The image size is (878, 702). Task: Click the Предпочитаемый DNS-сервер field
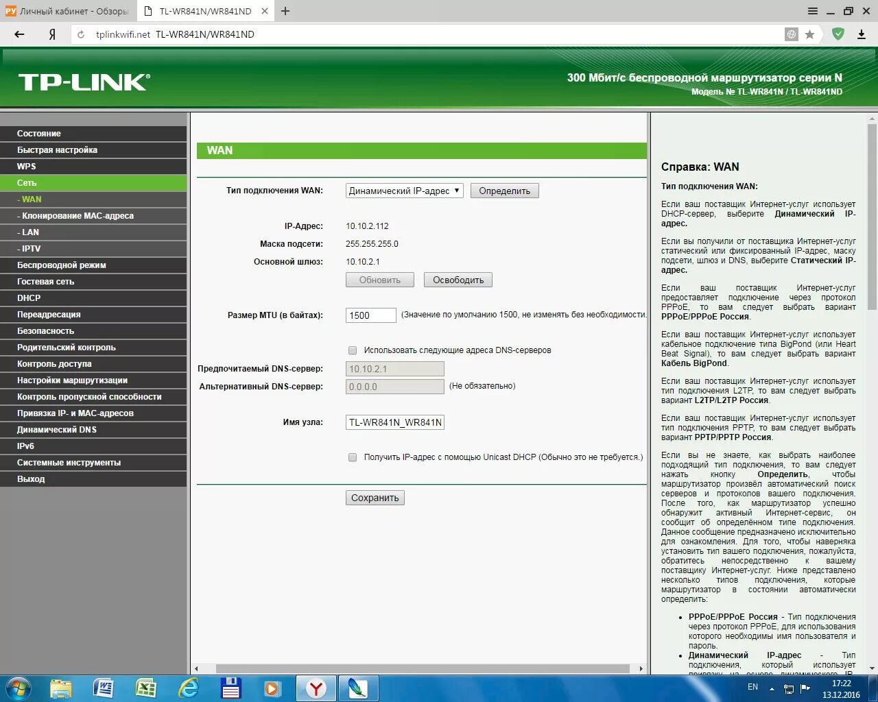[395, 369]
